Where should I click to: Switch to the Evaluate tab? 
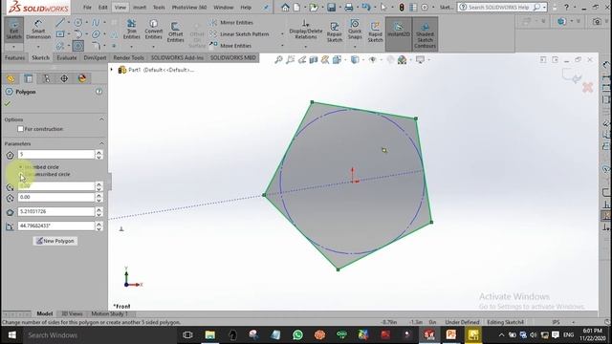tap(67, 57)
